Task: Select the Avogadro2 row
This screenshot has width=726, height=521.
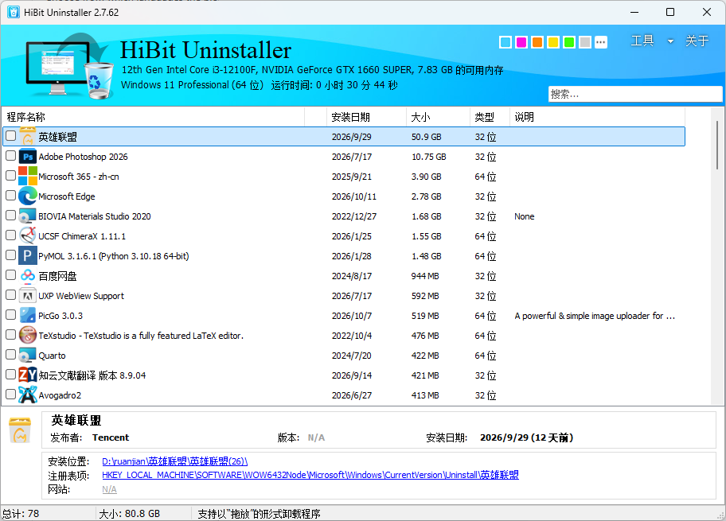Action: [344, 395]
